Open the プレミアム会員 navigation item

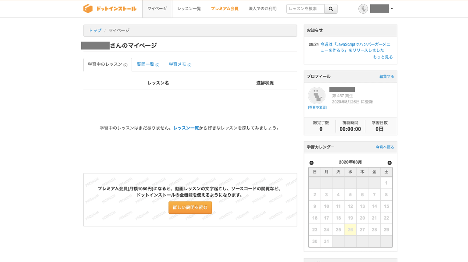pos(225,9)
